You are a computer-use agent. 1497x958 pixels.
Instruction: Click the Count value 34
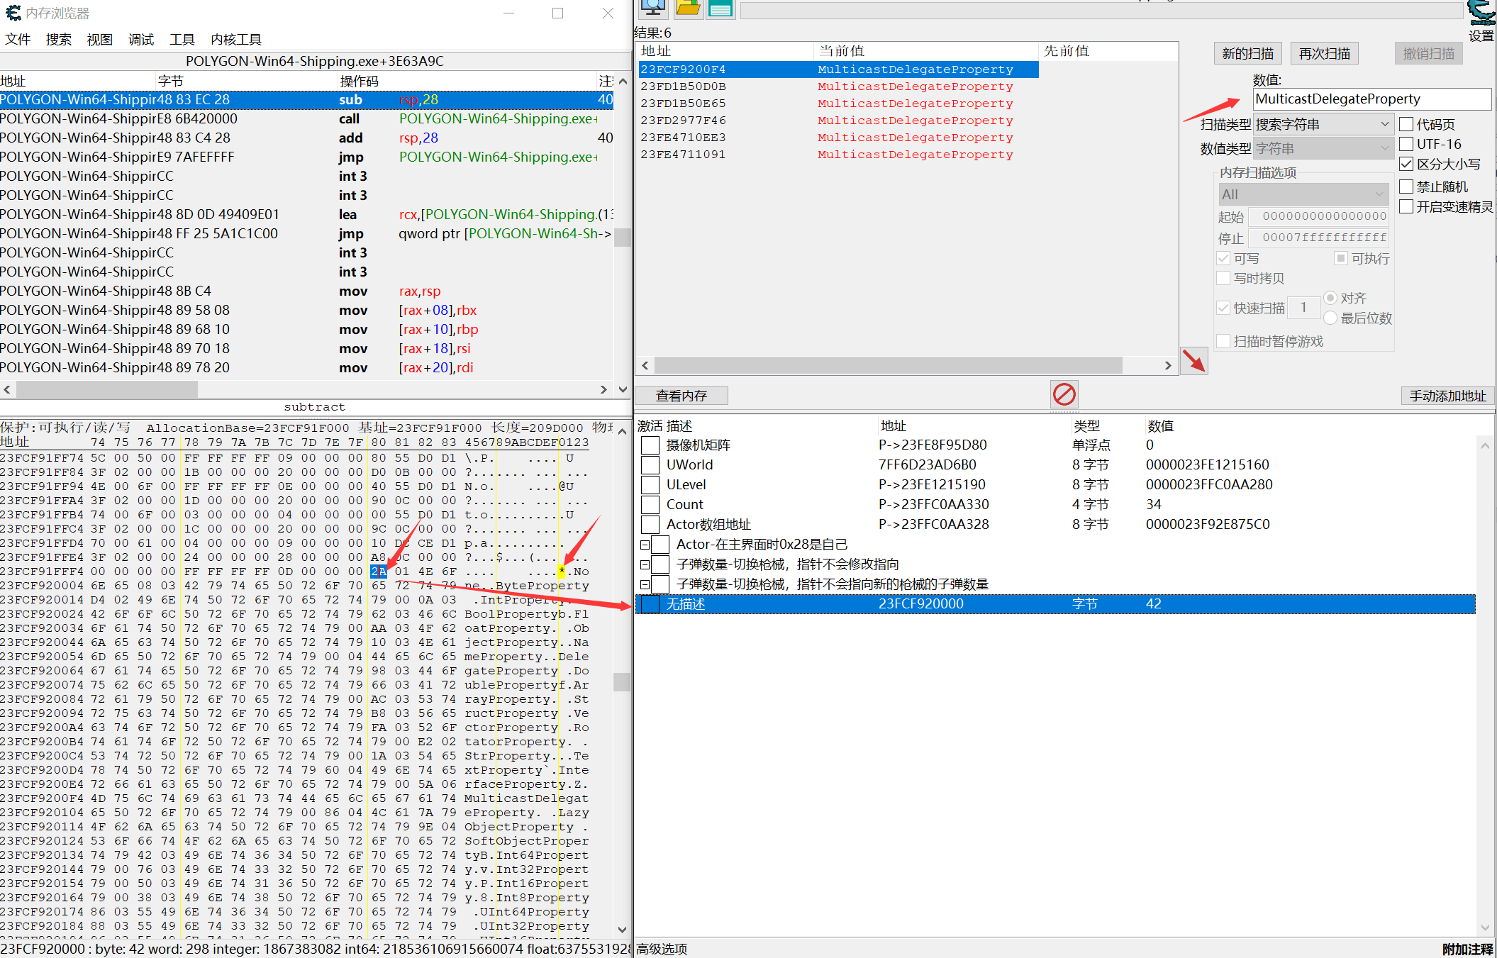point(1154,505)
